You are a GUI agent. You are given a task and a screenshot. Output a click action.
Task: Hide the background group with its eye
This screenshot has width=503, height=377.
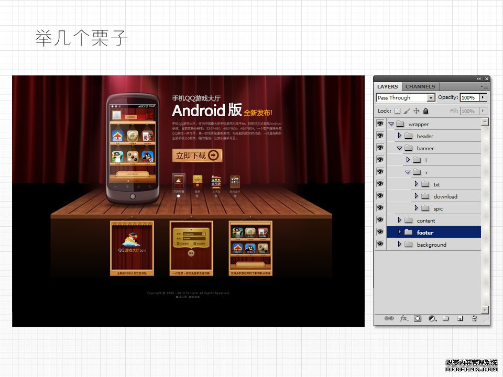coord(380,244)
